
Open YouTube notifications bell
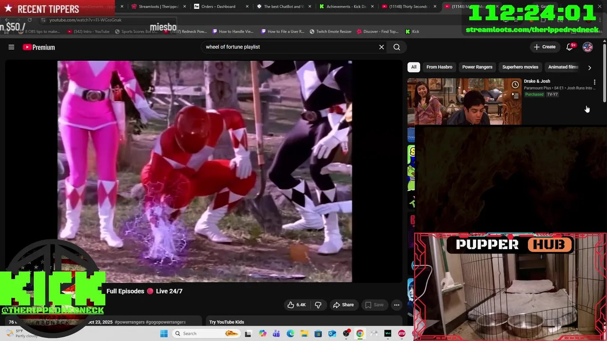(x=570, y=47)
